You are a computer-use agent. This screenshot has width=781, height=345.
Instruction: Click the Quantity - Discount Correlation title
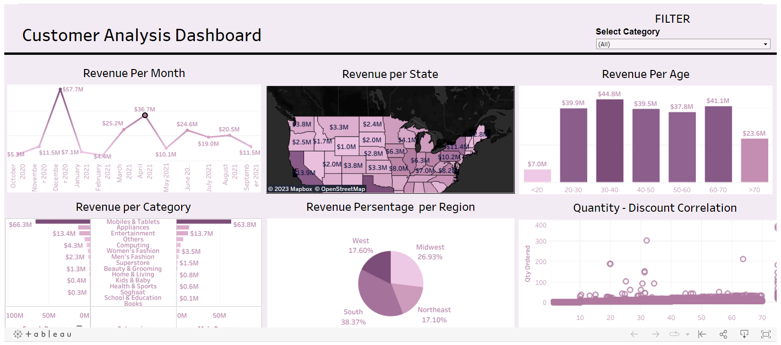click(655, 208)
